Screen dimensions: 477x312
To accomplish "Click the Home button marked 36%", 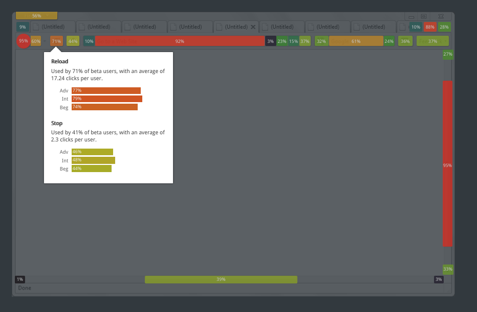I will click(x=405, y=41).
